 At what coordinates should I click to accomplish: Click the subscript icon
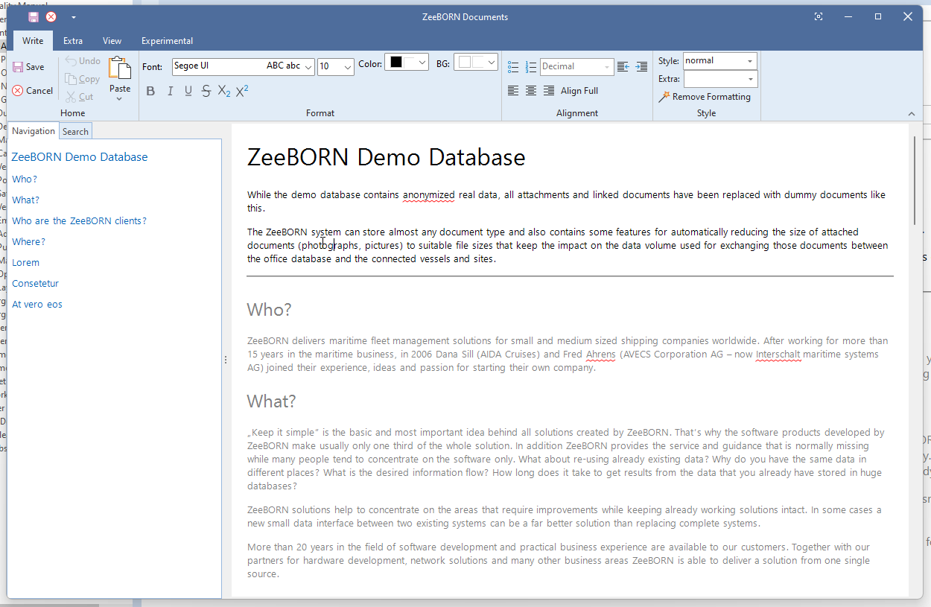click(x=224, y=92)
